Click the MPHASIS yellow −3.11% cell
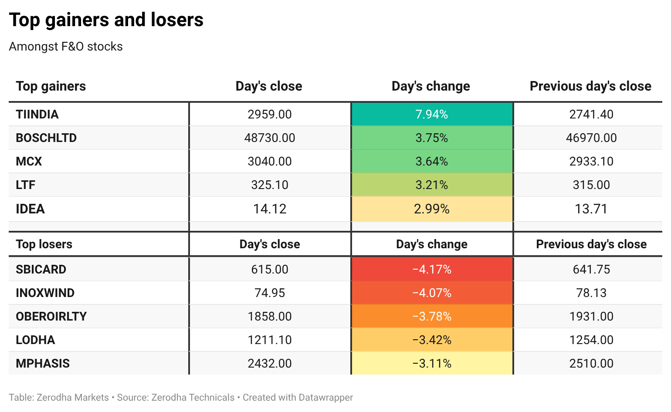Screen dimensions: 671x412 tap(432, 364)
